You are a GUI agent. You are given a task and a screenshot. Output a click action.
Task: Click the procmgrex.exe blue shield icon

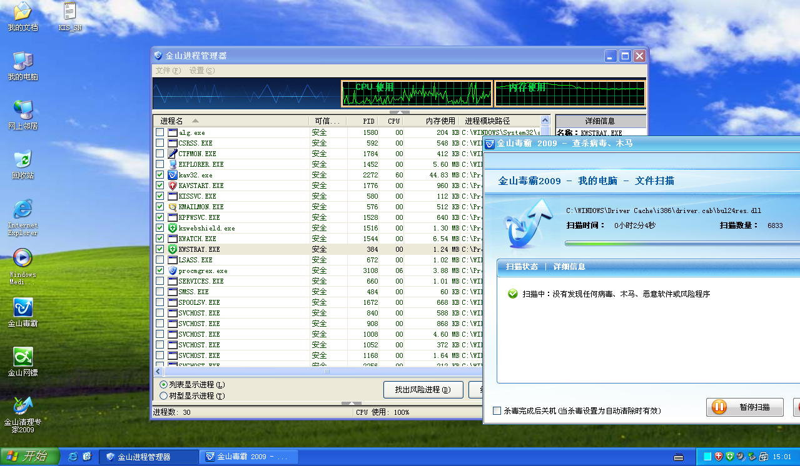coord(173,270)
